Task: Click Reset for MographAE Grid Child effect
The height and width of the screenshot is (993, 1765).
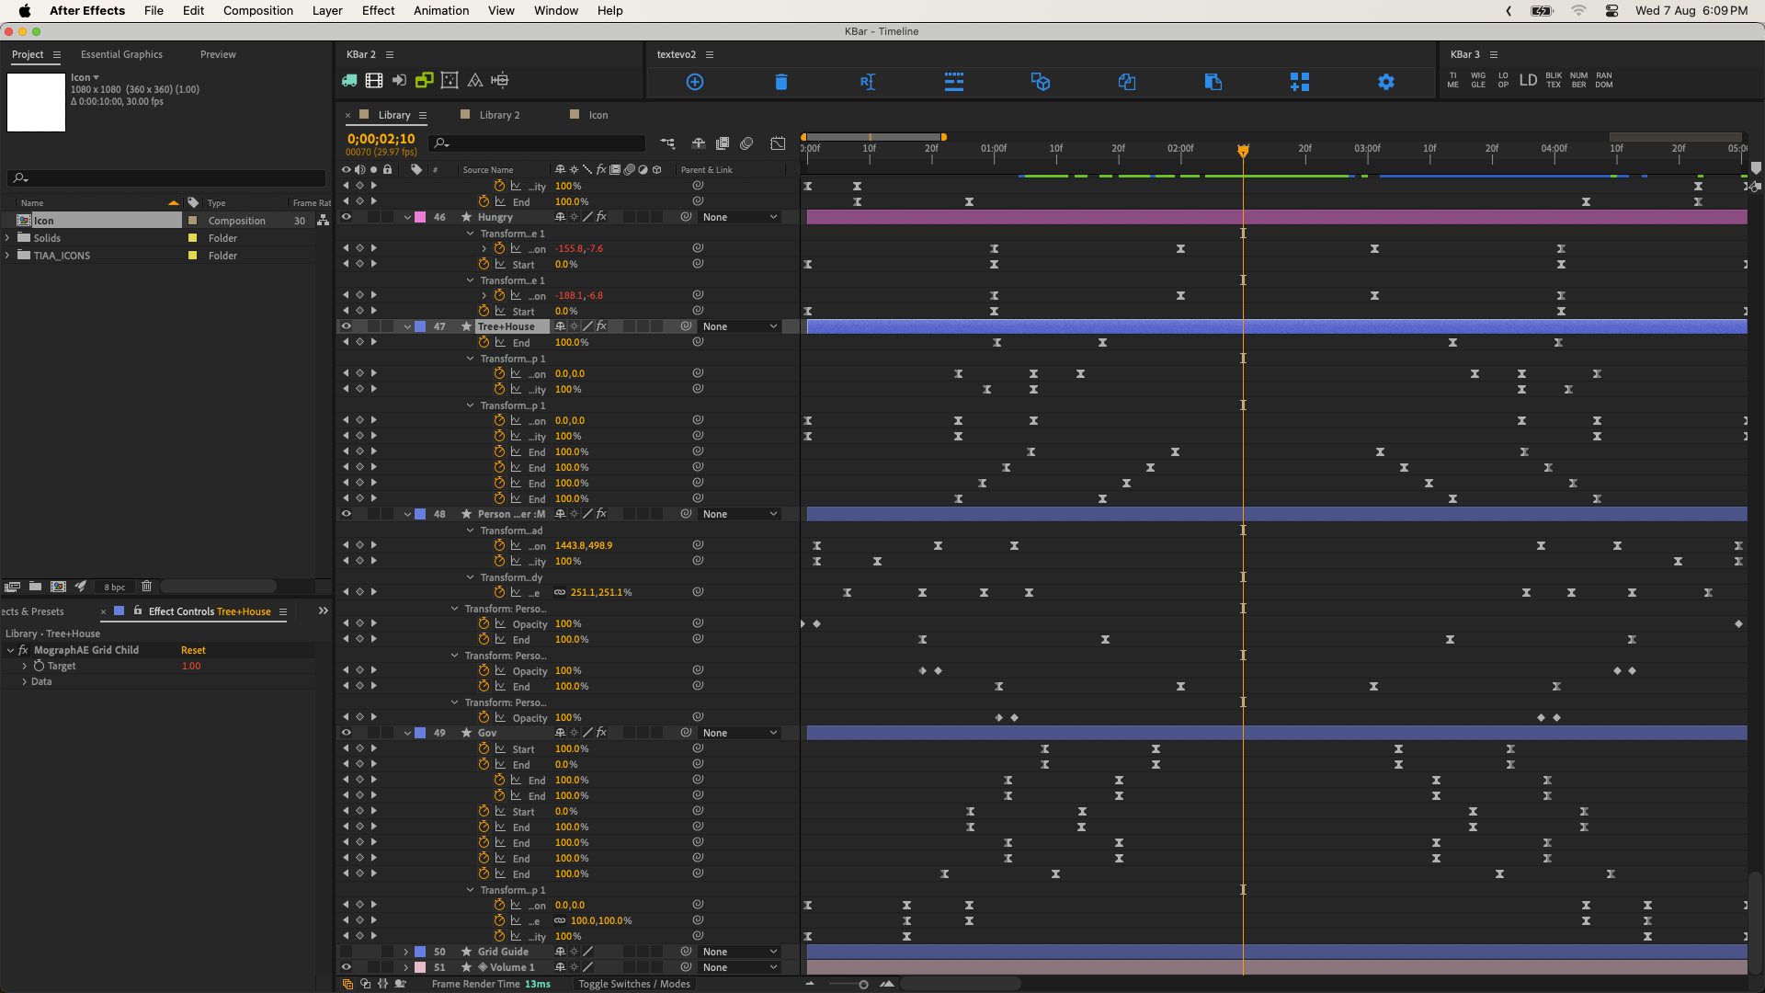Action: point(193,650)
